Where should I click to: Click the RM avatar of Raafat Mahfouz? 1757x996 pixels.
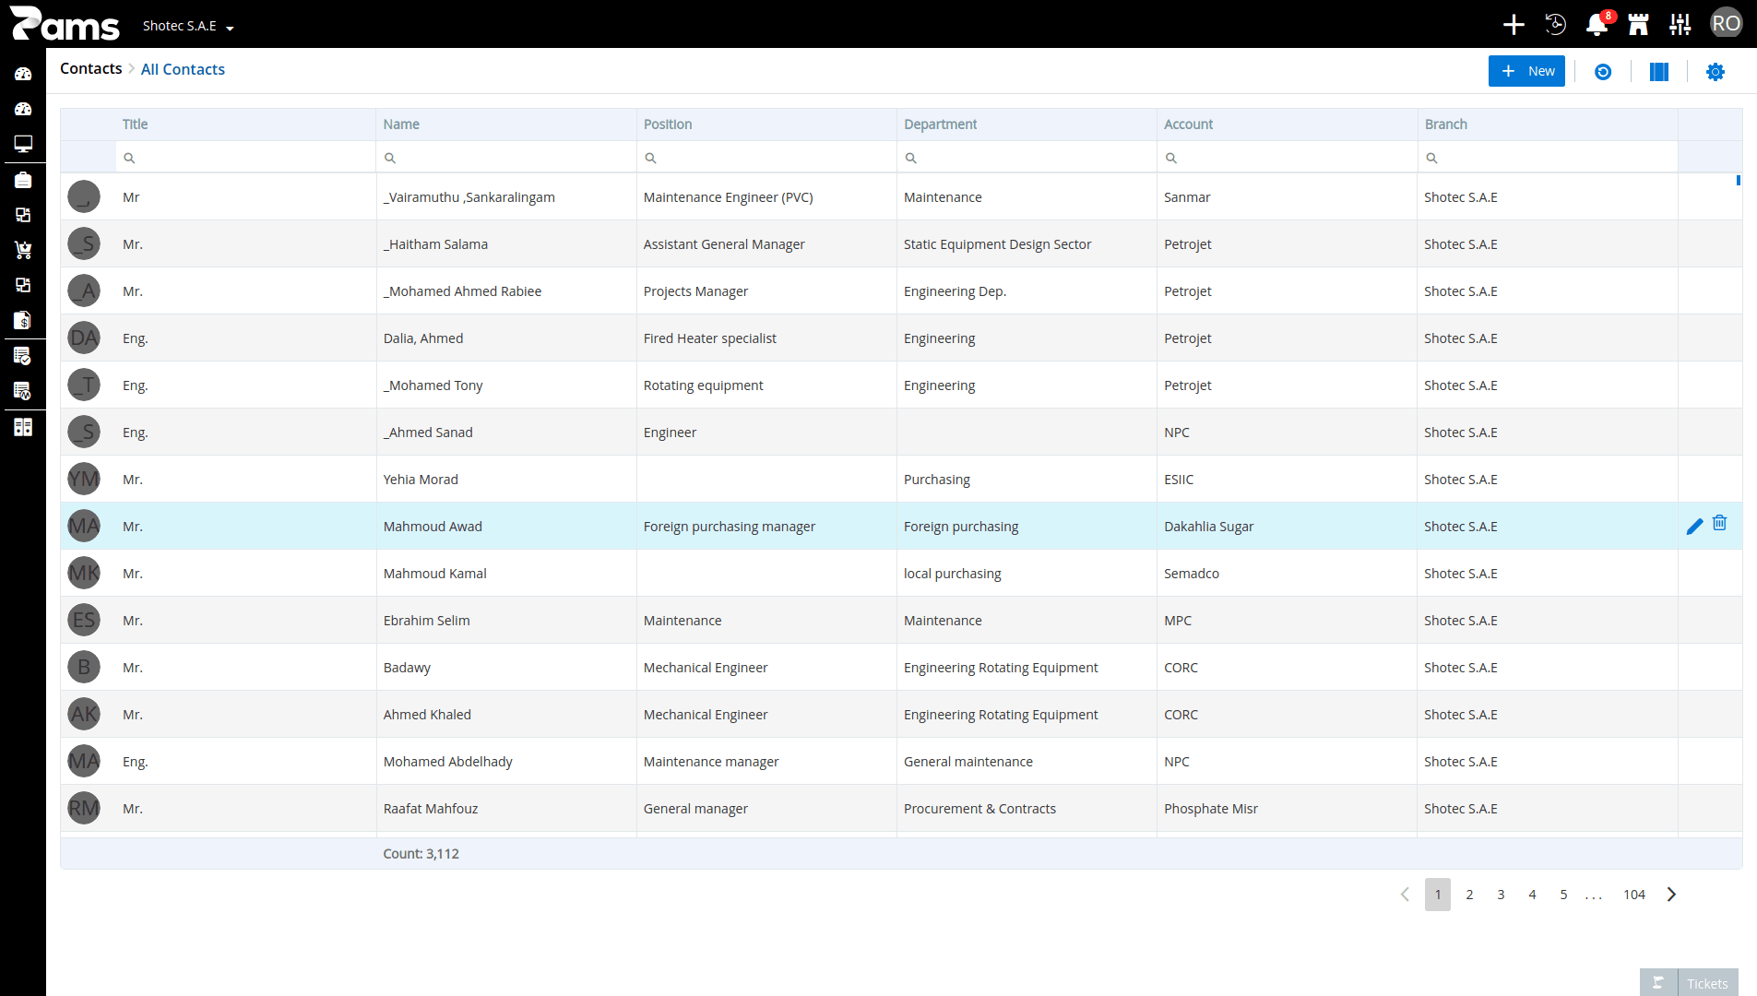pyautogui.click(x=84, y=808)
